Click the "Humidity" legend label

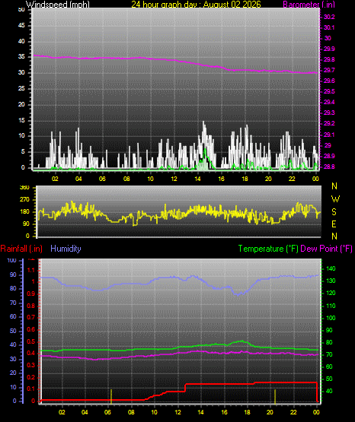[x=66, y=249]
